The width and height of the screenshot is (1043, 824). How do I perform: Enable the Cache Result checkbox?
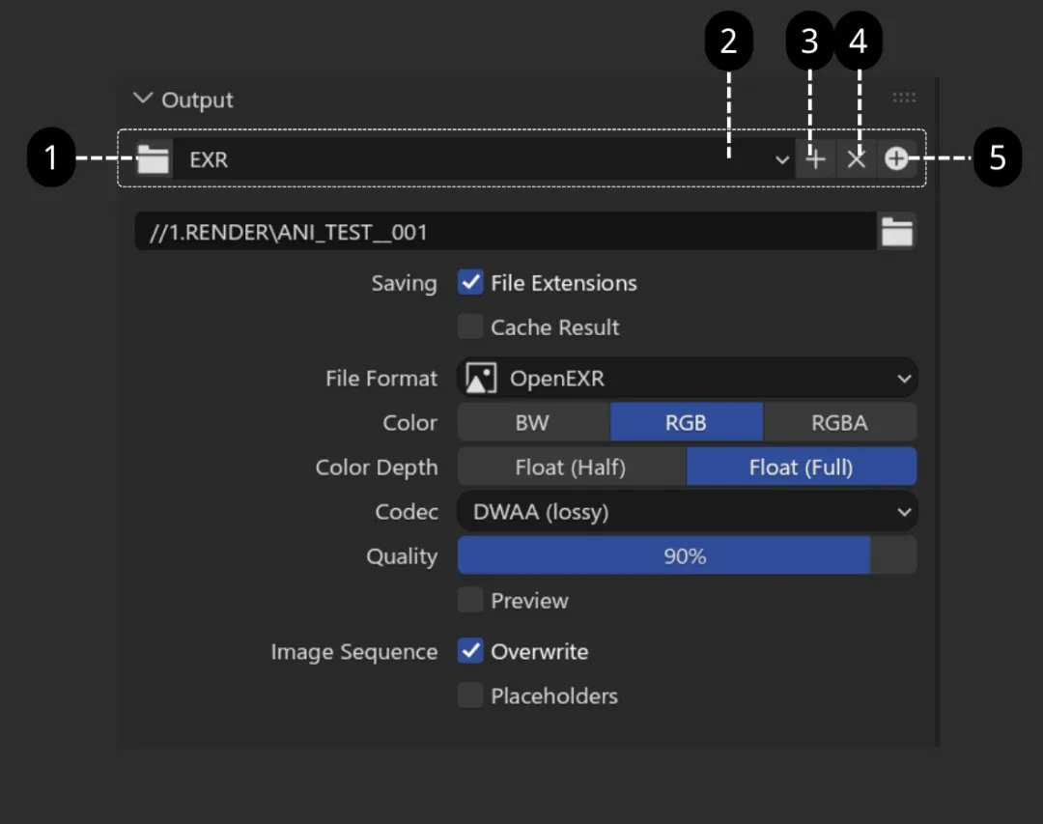[x=470, y=327]
